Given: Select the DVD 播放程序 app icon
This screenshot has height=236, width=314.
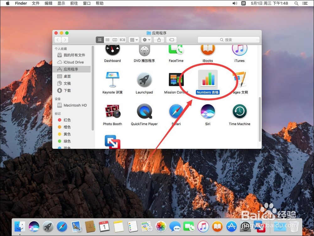Looking at the screenshot, I should [x=144, y=51].
